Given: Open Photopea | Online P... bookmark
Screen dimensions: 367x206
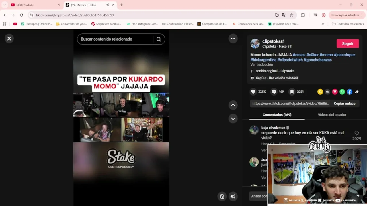Looking at the screenshot, I should coord(36,24).
